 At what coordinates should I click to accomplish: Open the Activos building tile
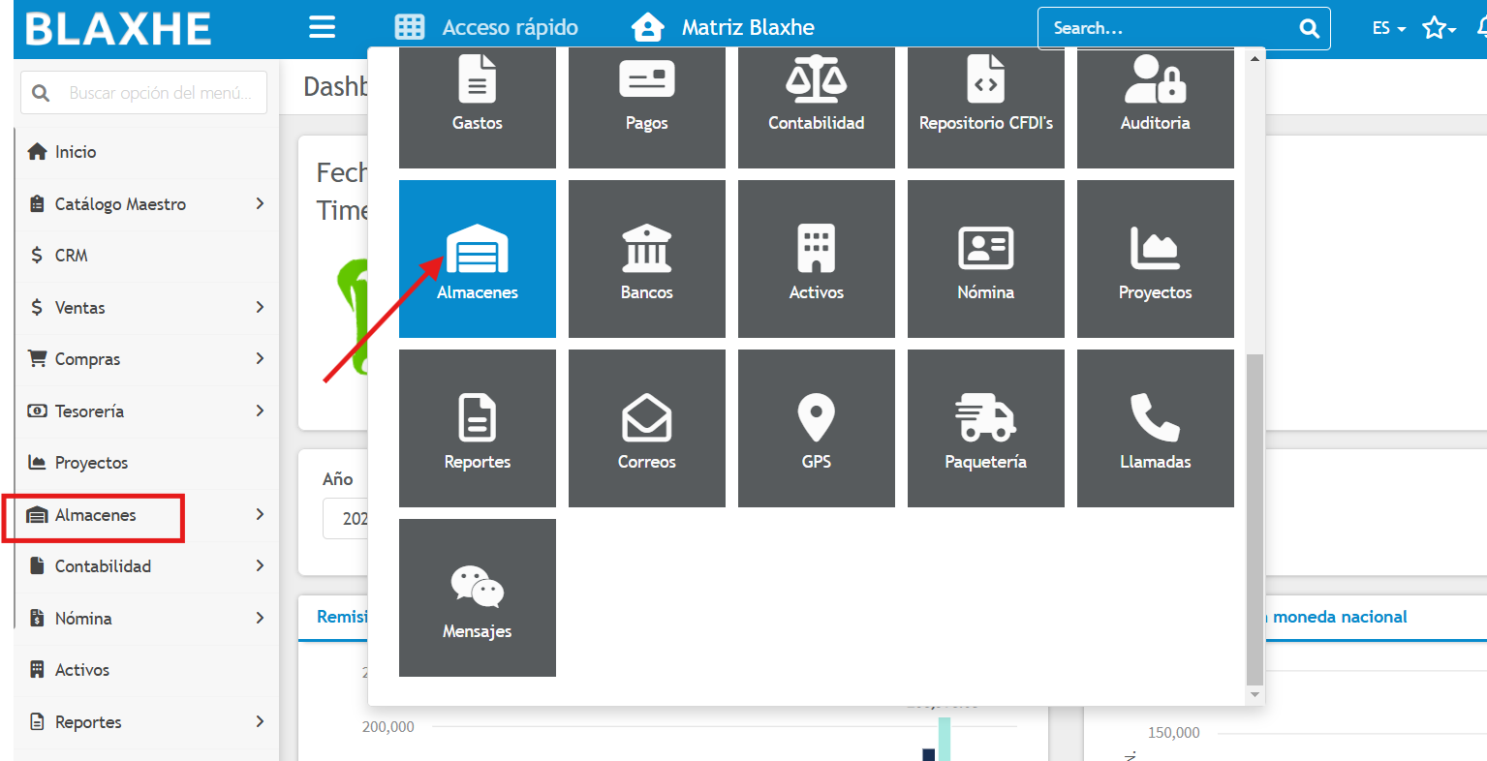817,259
